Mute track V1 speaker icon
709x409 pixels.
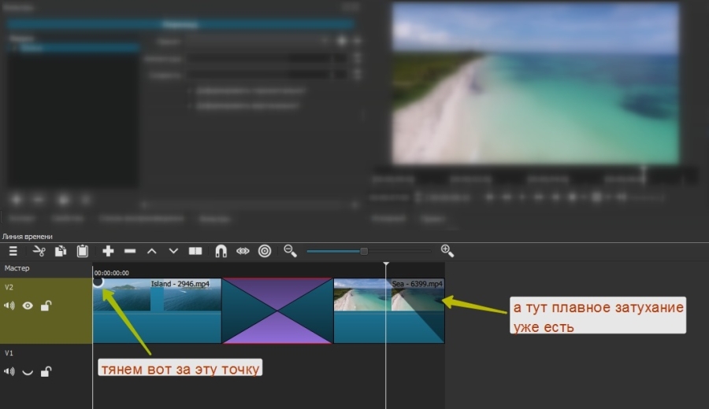coord(9,371)
